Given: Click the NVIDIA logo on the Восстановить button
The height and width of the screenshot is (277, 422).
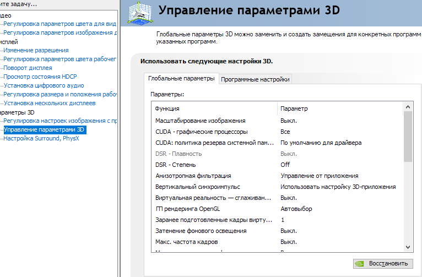Looking at the screenshot, I should click(x=361, y=263).
